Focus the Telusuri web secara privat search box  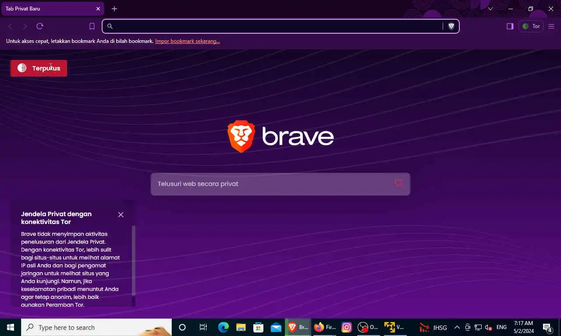point(280,184)
